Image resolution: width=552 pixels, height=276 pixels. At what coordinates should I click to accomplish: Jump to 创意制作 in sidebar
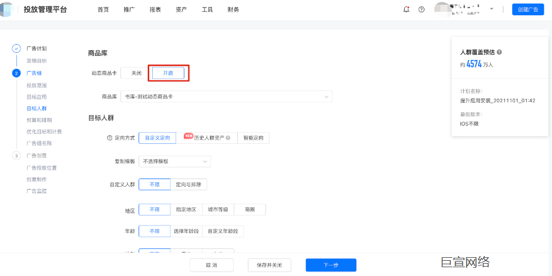click(x=36, y=180)
